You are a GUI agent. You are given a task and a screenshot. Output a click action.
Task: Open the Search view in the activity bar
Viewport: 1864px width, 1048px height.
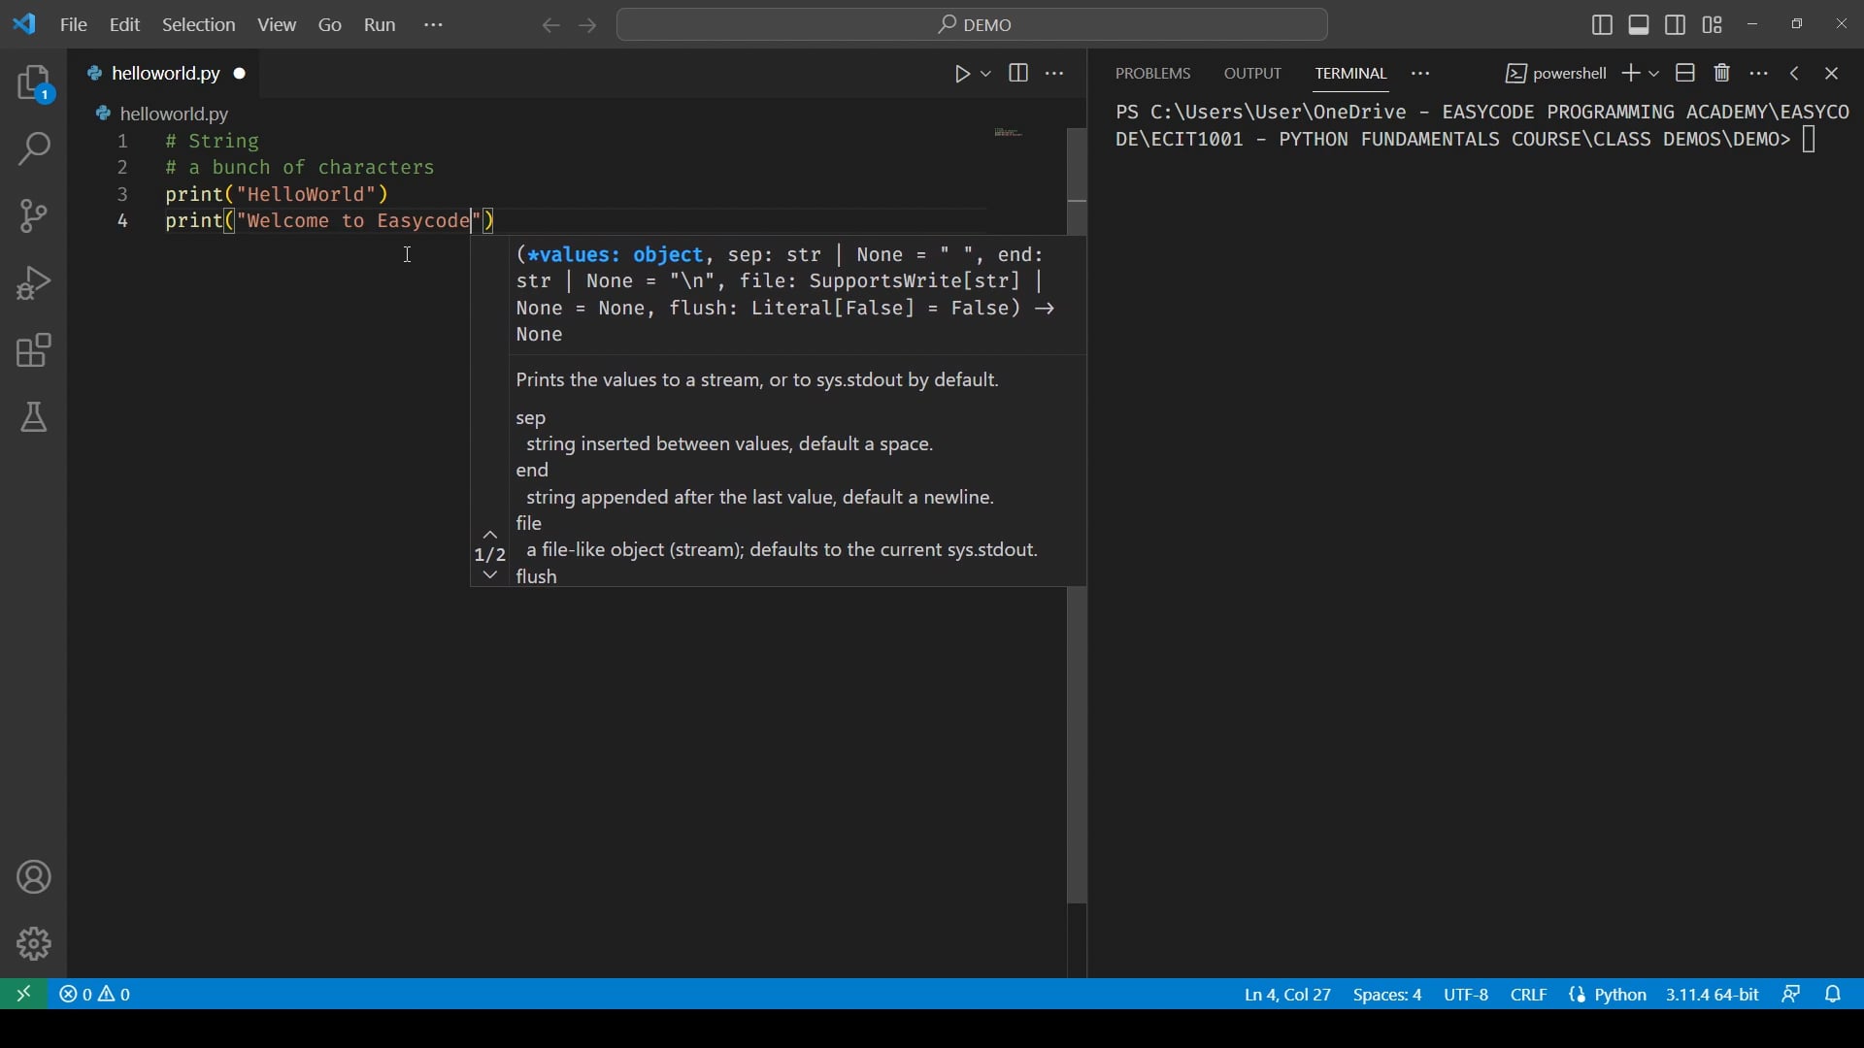pos(35,149)
